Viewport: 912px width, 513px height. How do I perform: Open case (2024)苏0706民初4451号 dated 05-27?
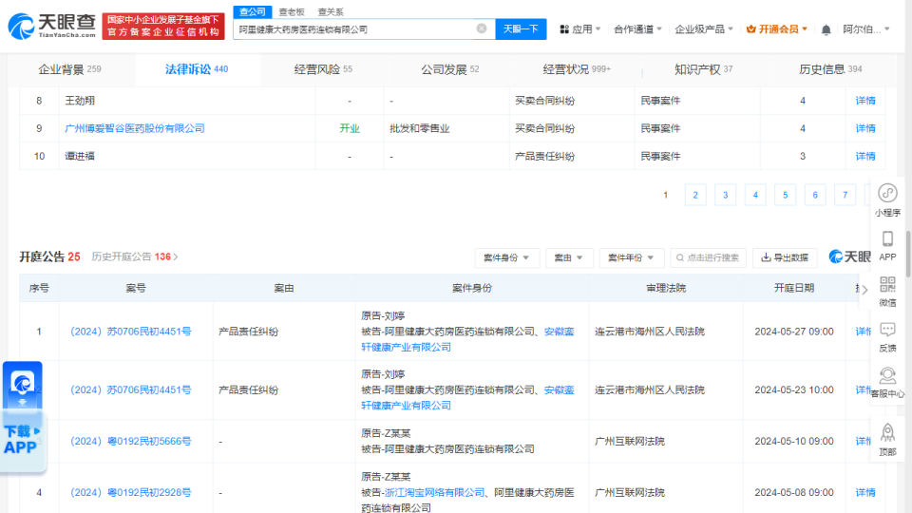point(131,332)
